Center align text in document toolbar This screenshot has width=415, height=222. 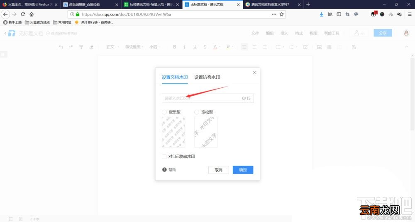tap(254, 47)
